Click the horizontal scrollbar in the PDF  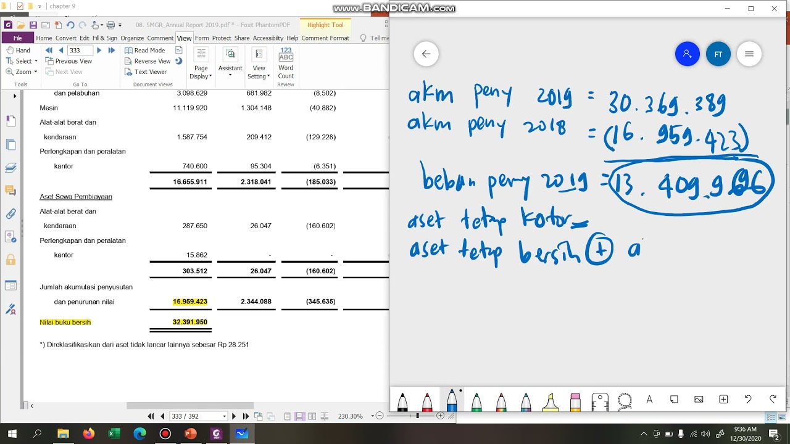click(x=189, y=406)
